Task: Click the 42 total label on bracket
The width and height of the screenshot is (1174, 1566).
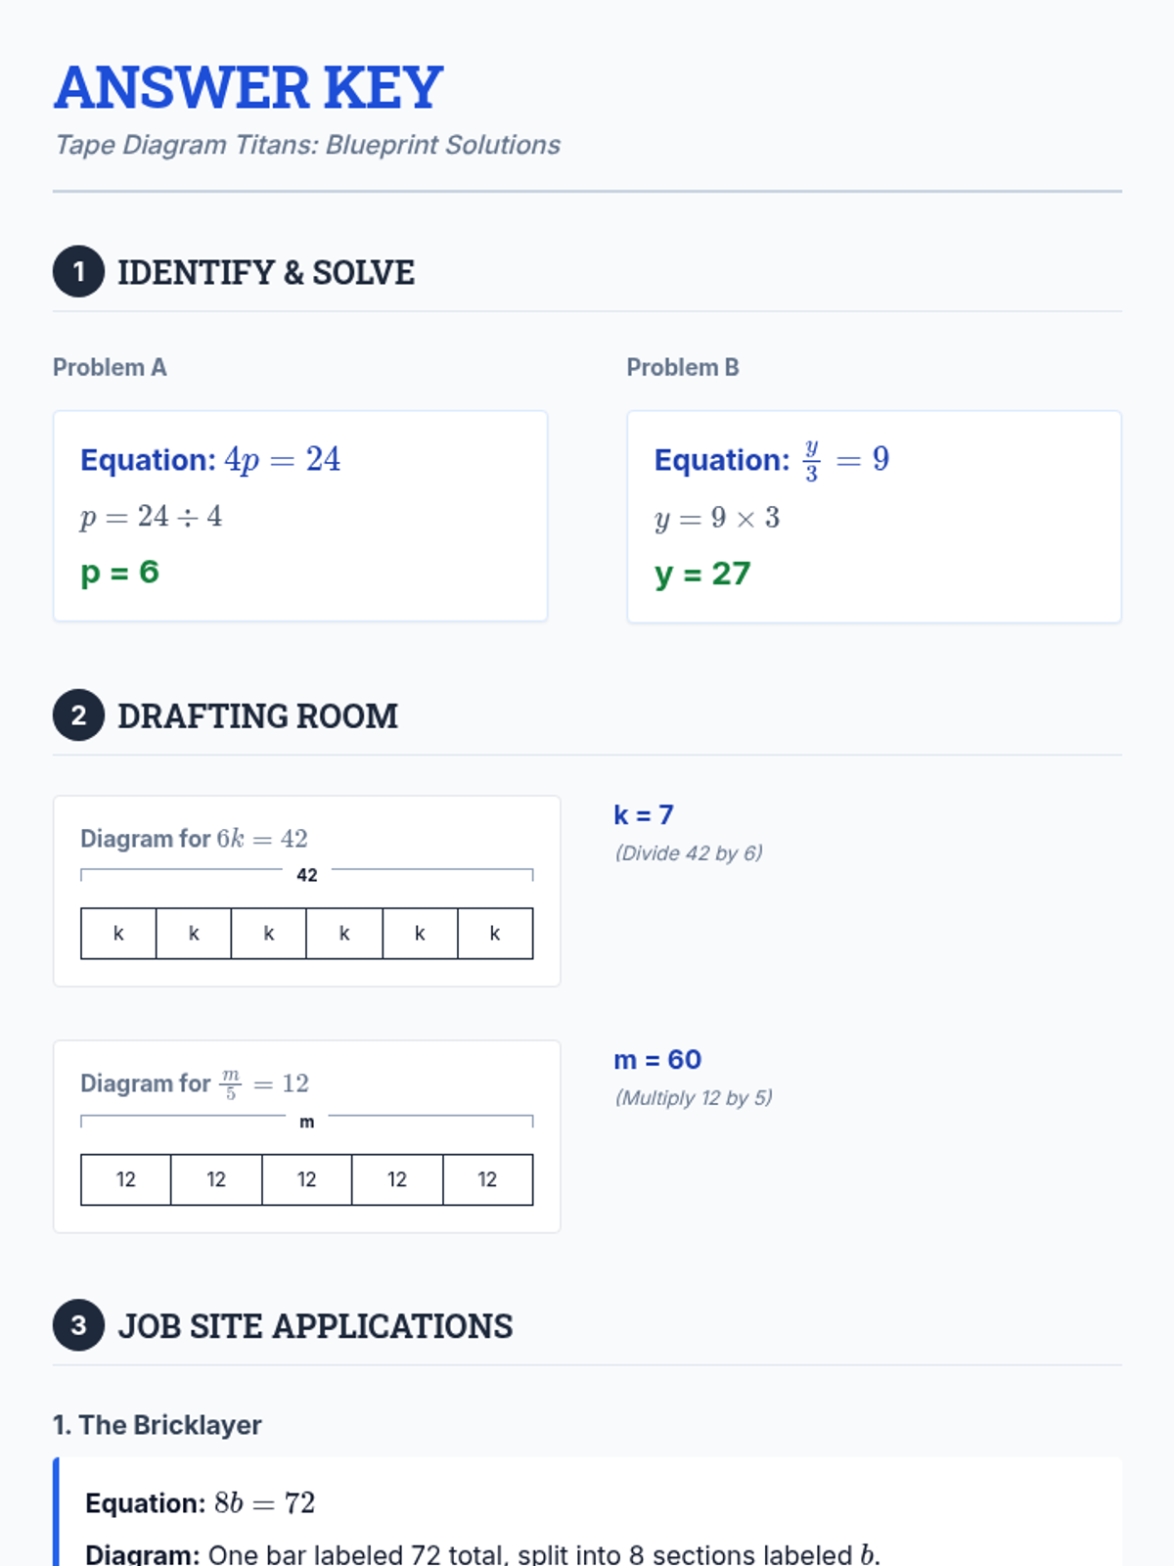Action: tap(307, 875)
